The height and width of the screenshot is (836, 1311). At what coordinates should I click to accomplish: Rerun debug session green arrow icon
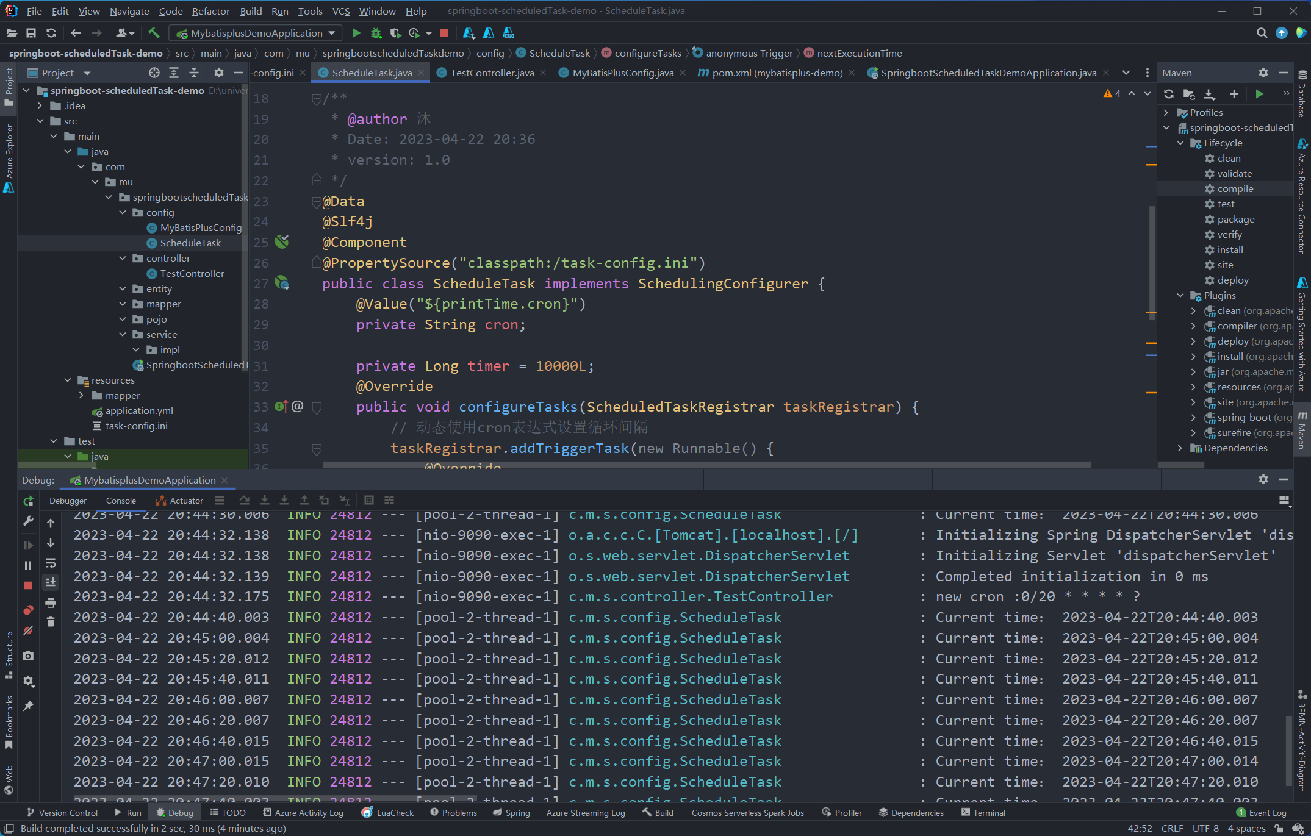28,501
